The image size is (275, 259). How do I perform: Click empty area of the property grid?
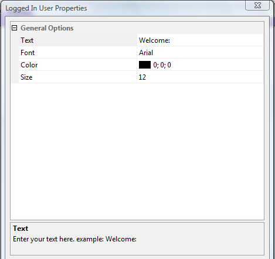pos(137,151)
